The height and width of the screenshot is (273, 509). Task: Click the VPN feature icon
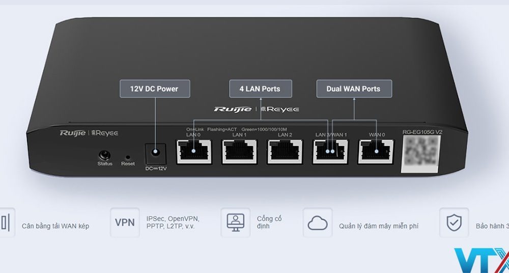[x=125, y=223]
